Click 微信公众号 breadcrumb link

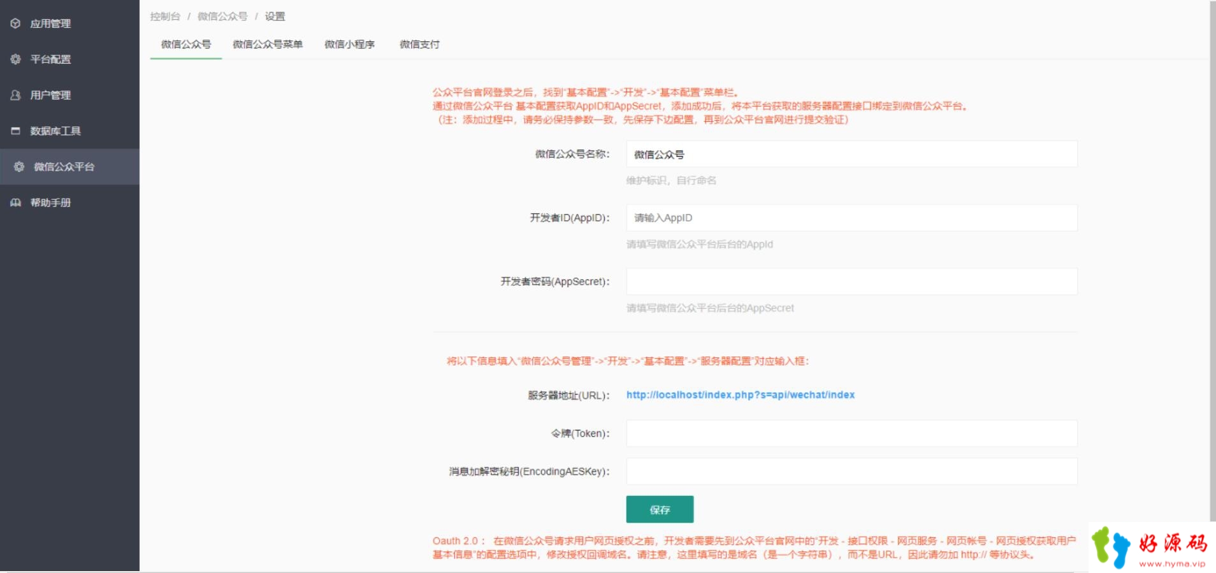coord(222,17)
